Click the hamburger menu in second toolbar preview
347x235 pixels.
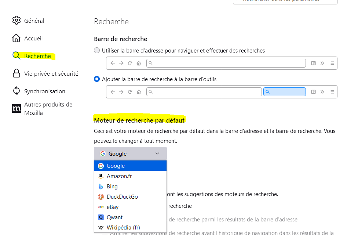point(332,92)
